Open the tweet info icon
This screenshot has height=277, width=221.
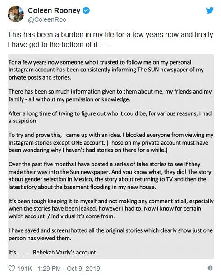coord(210,268)
